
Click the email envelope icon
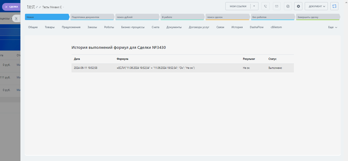pos(276,6)
